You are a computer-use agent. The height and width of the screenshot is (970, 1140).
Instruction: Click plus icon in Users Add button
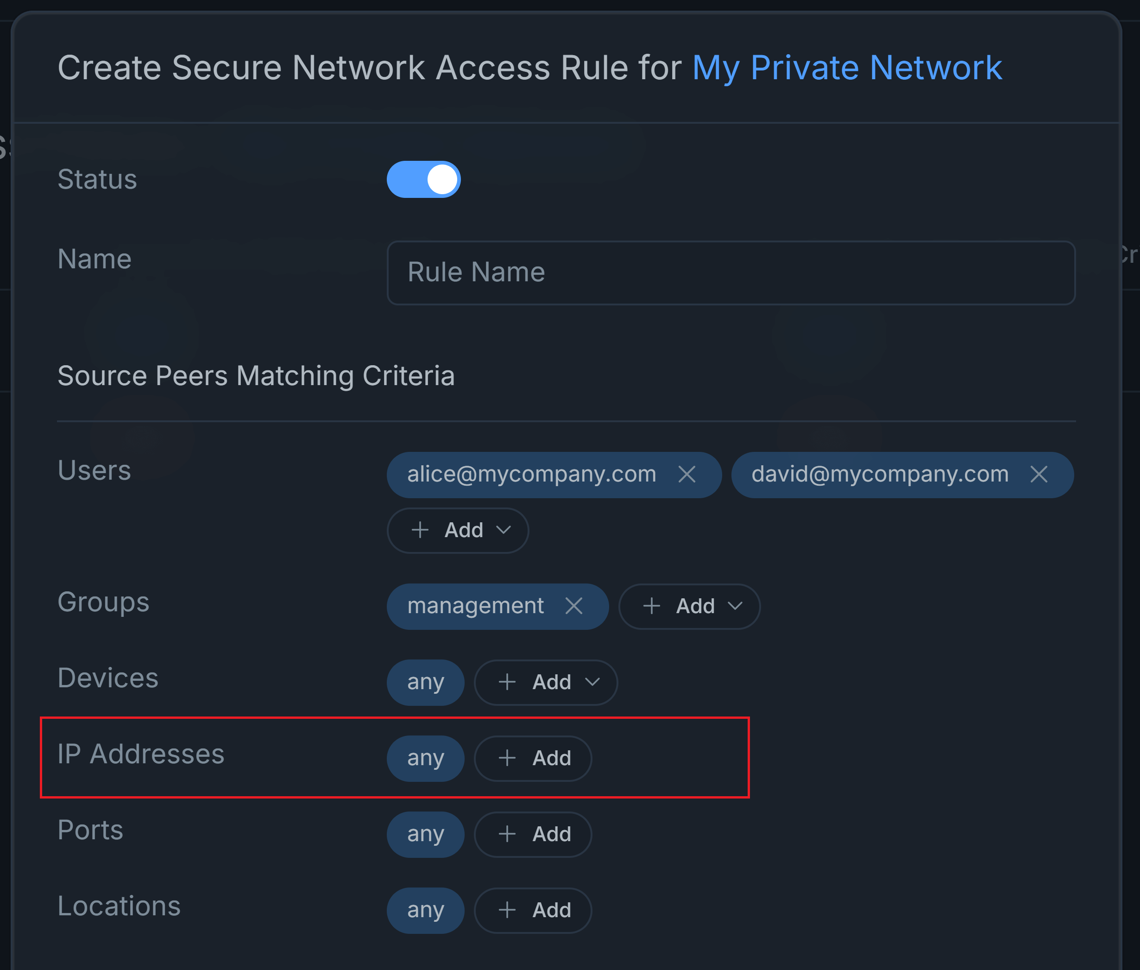click(420, 530)
